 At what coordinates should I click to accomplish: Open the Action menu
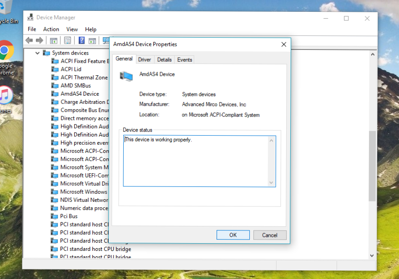tap(51, 29)
